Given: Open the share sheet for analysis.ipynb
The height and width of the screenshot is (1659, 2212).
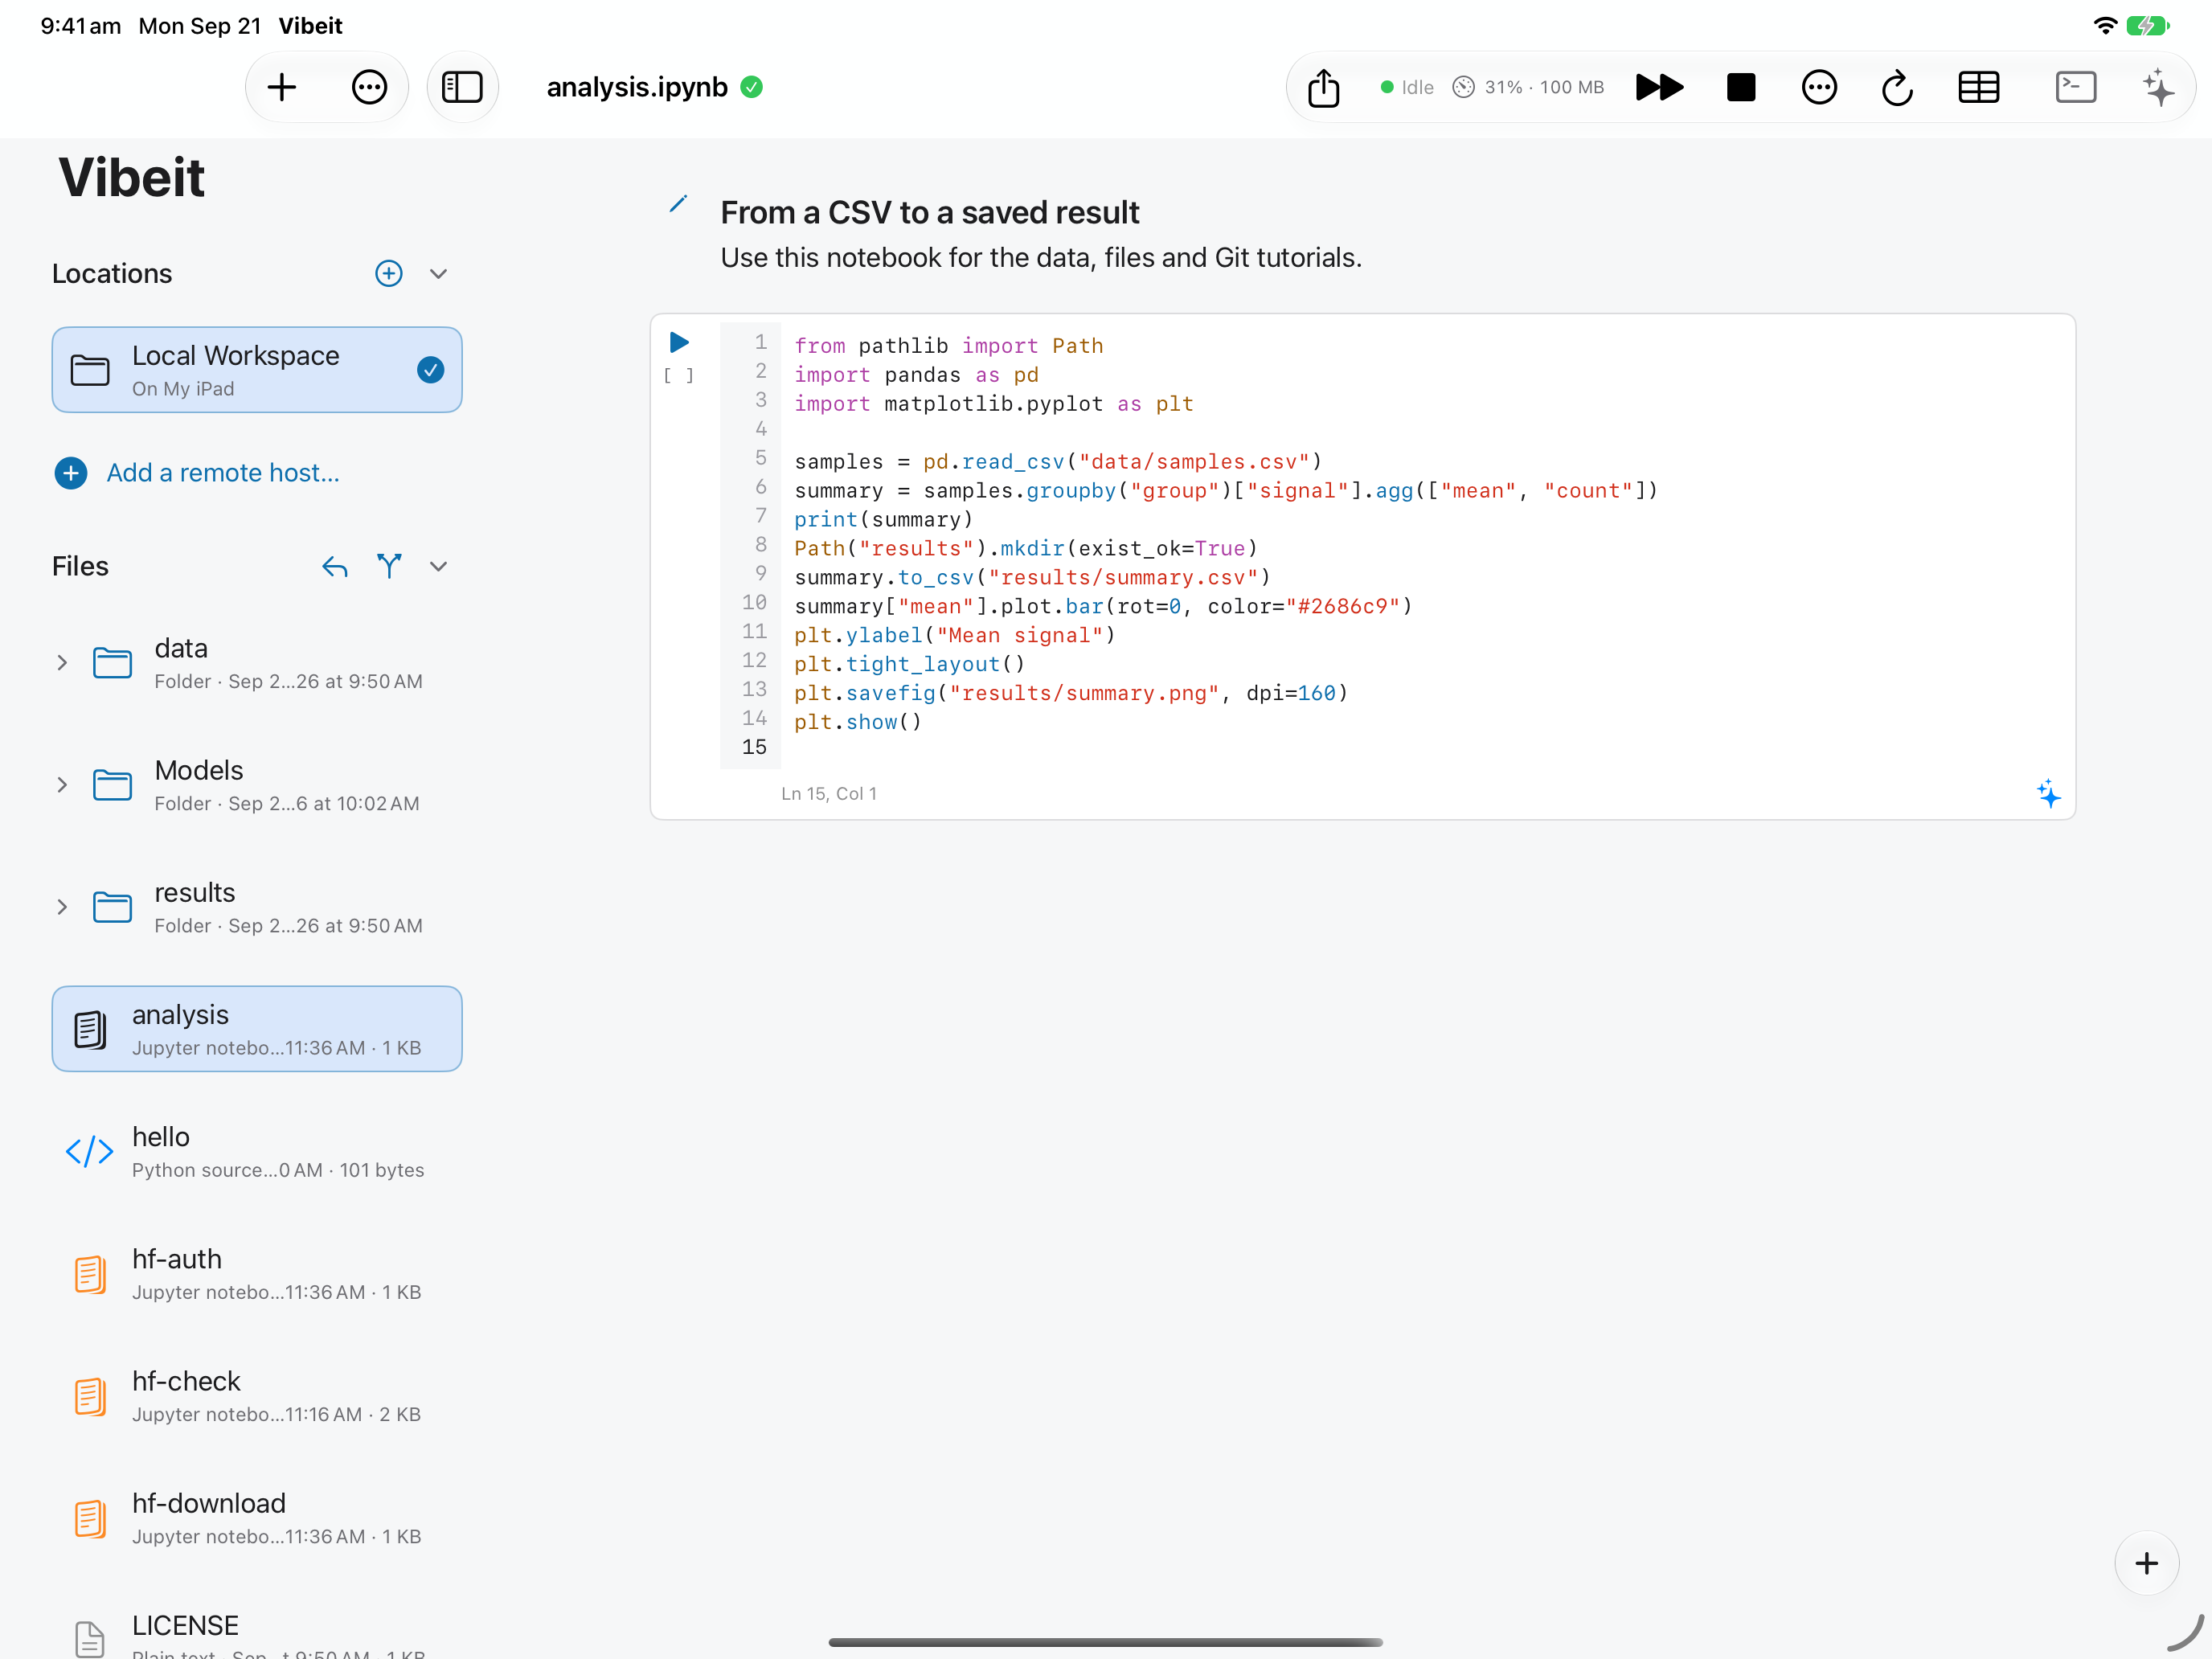Looking at the screenshot, I should (x=1323, y=87).
